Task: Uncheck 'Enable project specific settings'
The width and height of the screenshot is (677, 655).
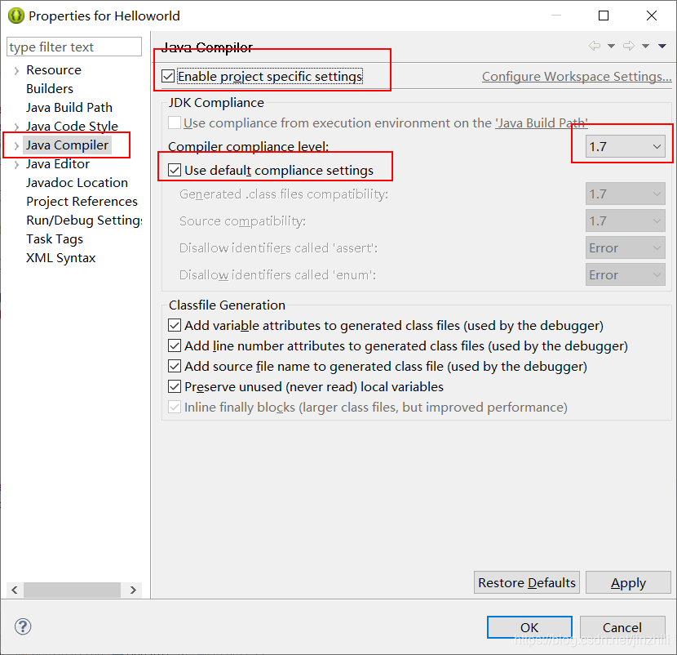Action: click(x=169, y=76)
